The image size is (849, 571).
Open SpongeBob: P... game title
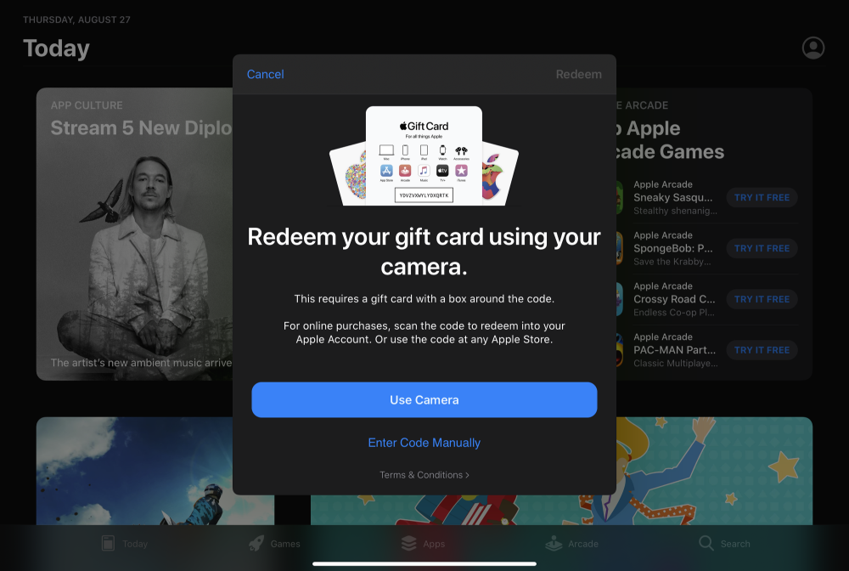(673, 249)
